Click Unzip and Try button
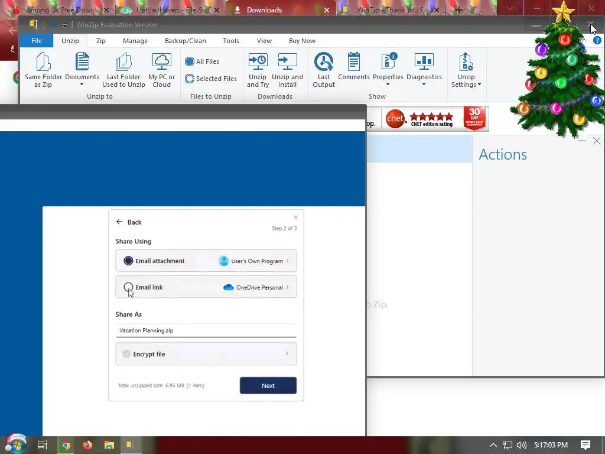The image size is (605, 454). pos(258,70)
